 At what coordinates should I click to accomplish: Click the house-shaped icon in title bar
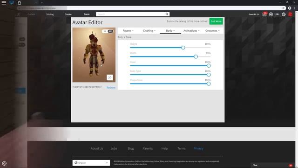(x=19, y=3)
